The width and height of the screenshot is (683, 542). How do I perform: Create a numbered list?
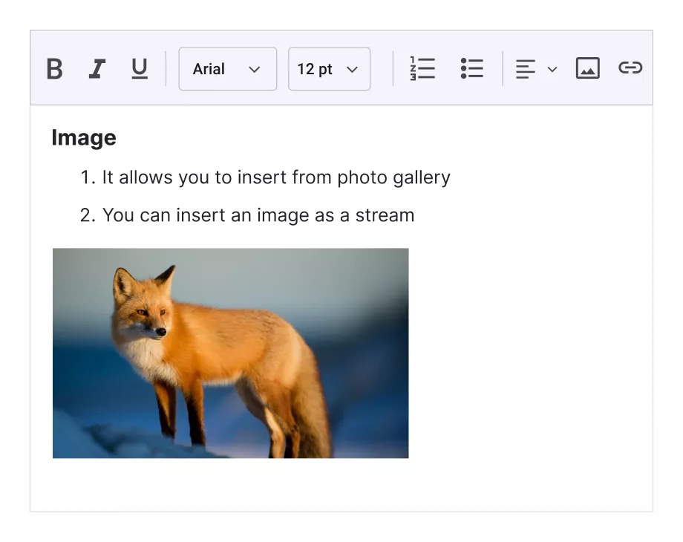coord(422,68)
